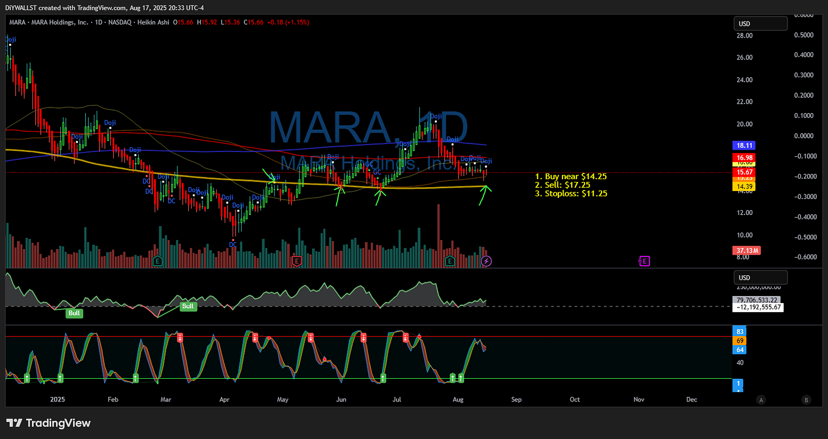Screen dimensions: 828x439
Task: Click the red 37.13M volume label on the price scale
Action: [x=746, y=250]
